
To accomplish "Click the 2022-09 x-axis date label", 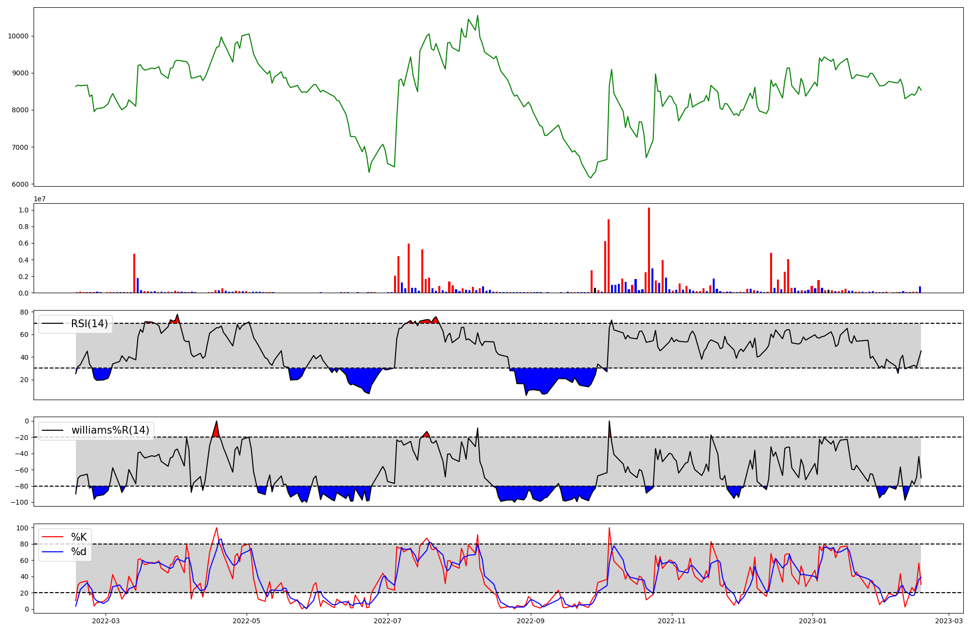I will 531,621.
